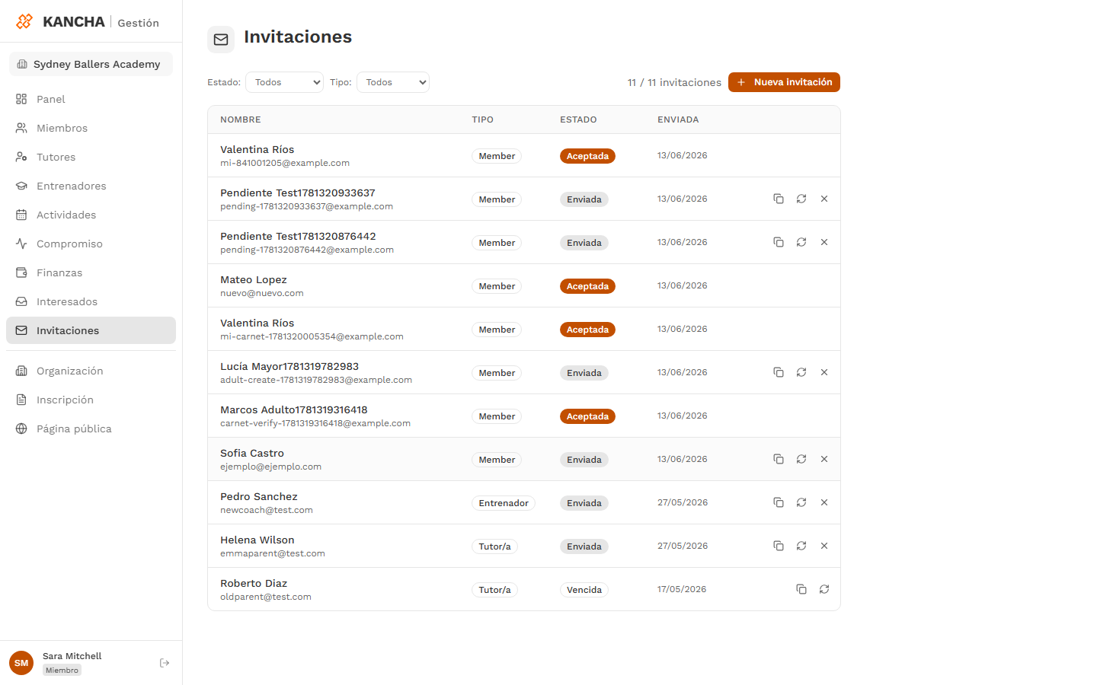
Task: Go to Inscripción page
Action: tap(91, 400)
